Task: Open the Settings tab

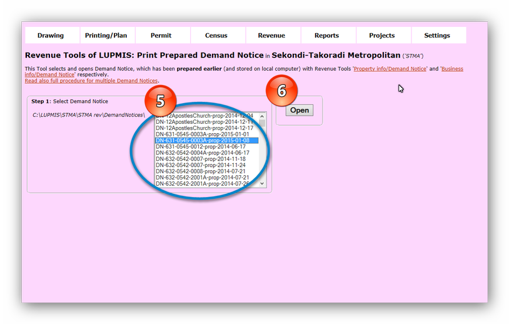Action: (438, 36)
